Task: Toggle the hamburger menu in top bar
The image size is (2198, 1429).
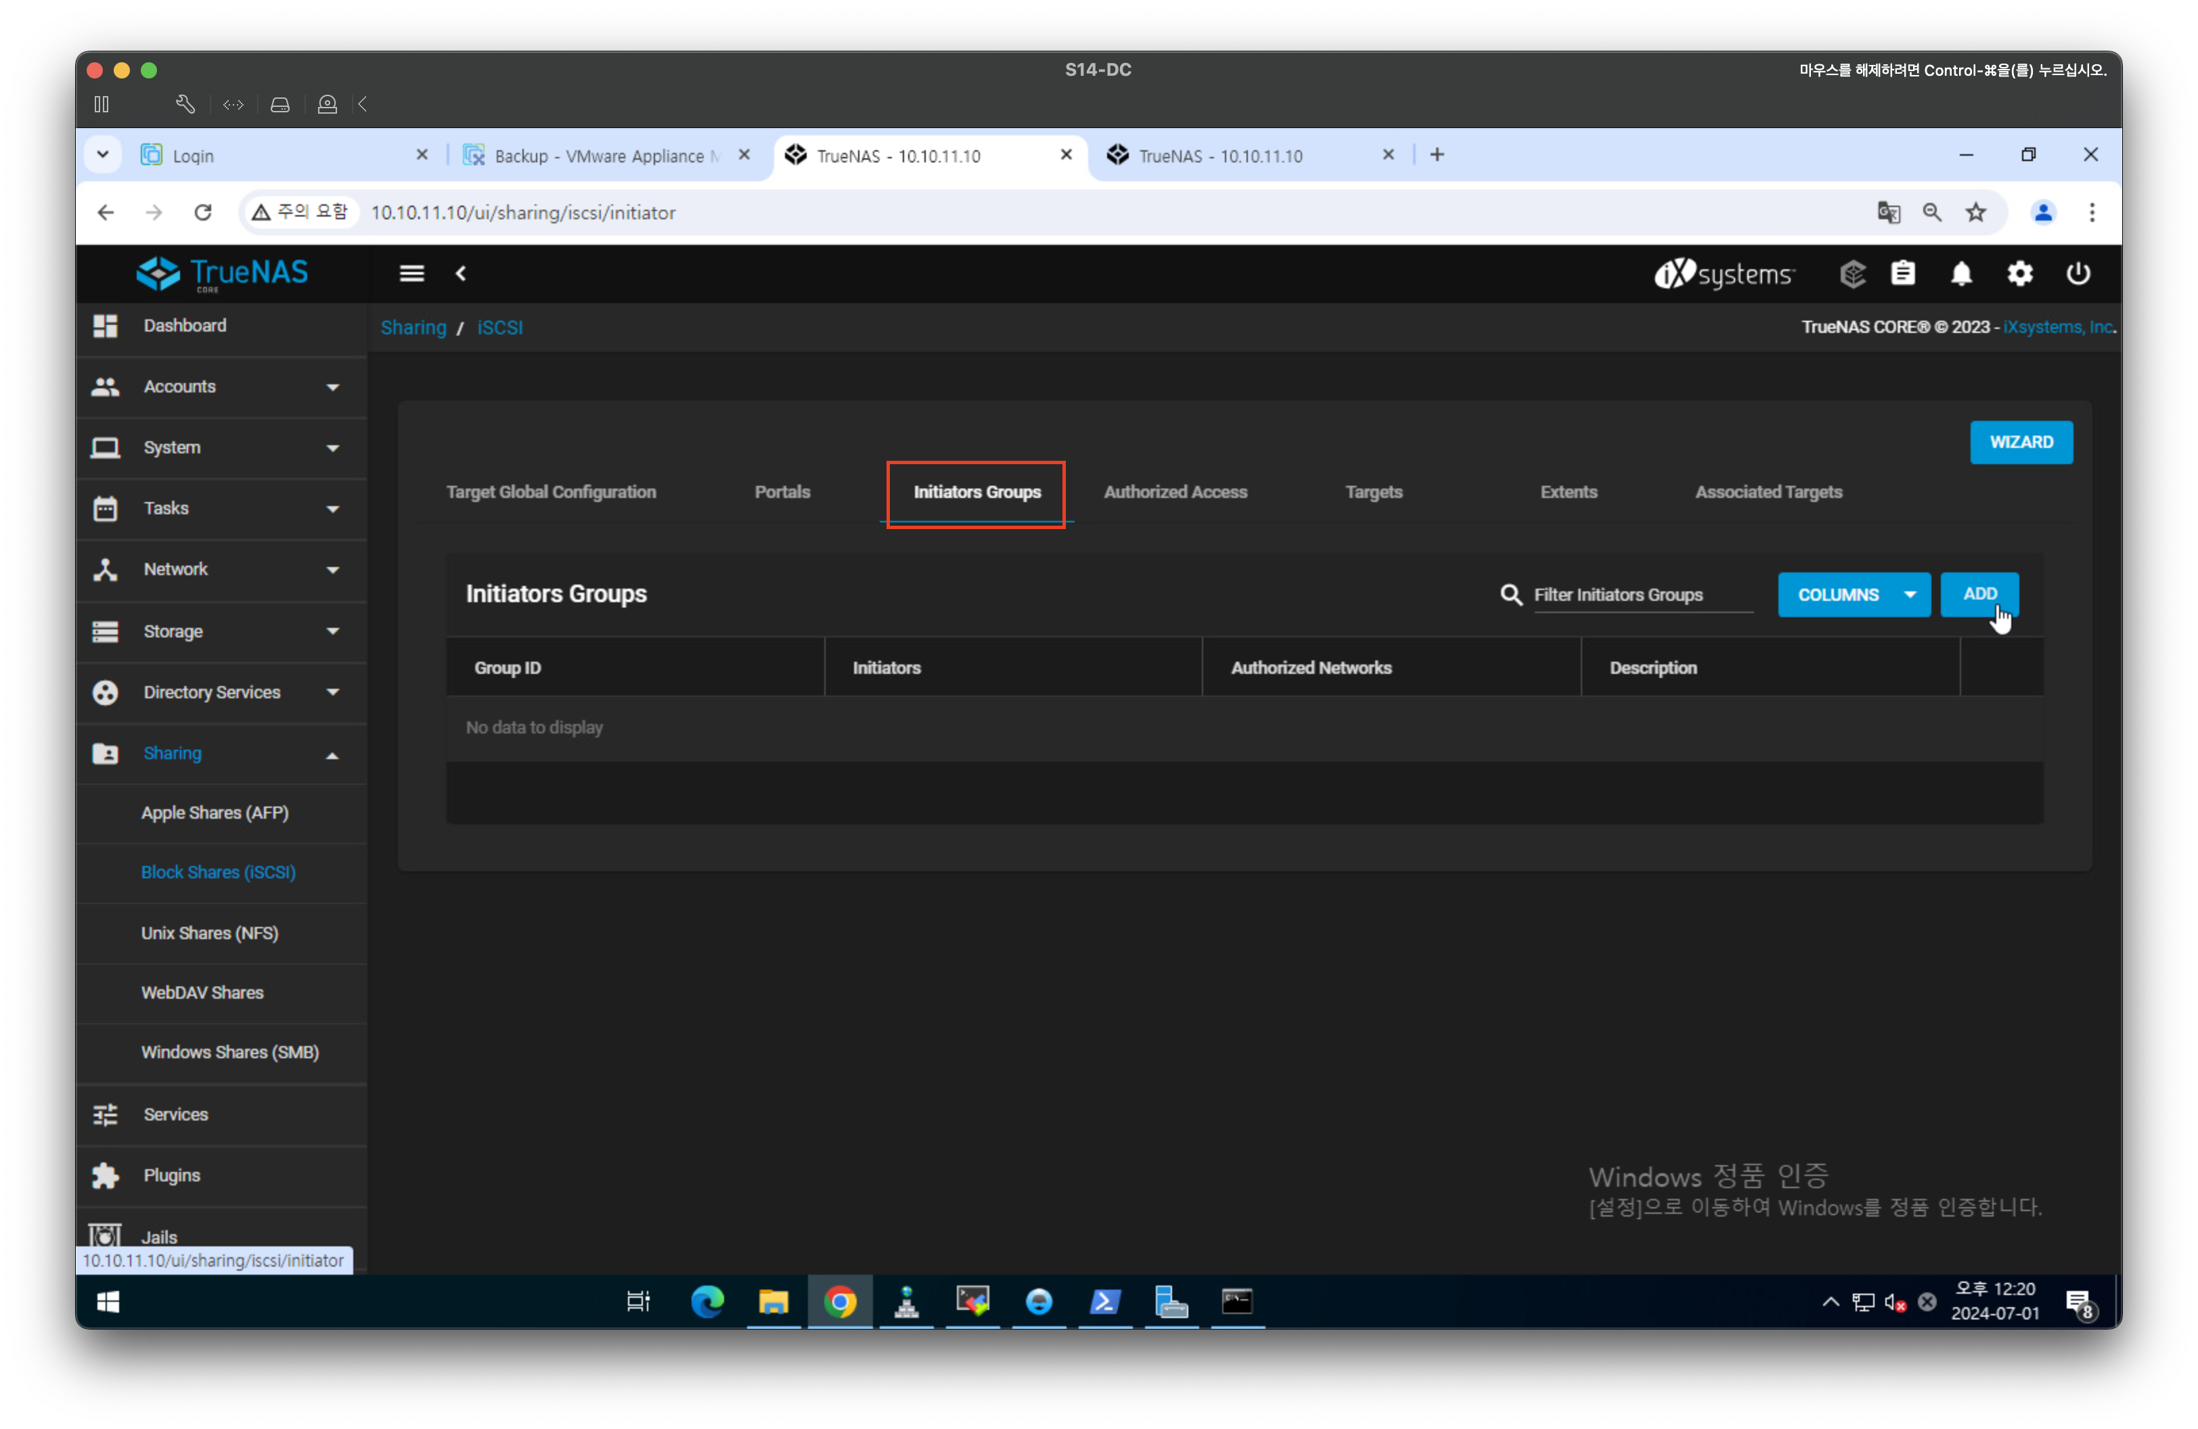Action: (412, 273)
